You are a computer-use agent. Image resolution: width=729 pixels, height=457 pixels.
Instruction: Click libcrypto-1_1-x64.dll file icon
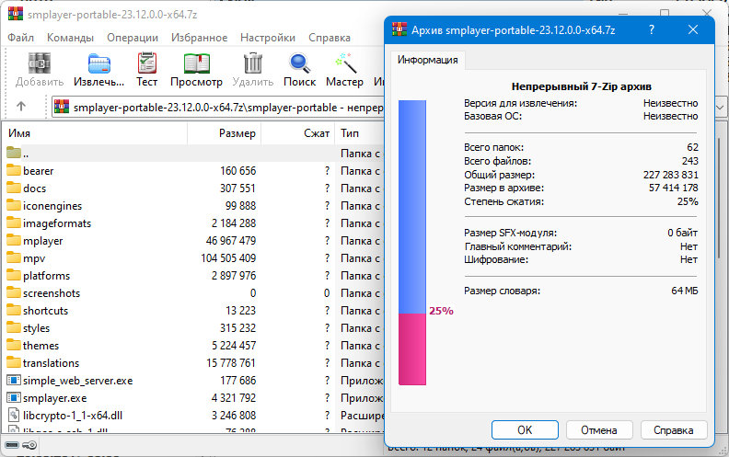(14, 416)
